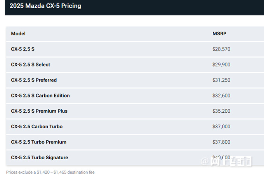Select the CX-5 2.5 S Carbon Edition label

click(40, 96)
